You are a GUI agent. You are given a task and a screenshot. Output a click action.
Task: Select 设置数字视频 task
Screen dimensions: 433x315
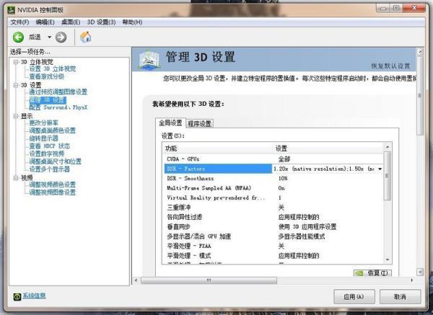point(47,154)
